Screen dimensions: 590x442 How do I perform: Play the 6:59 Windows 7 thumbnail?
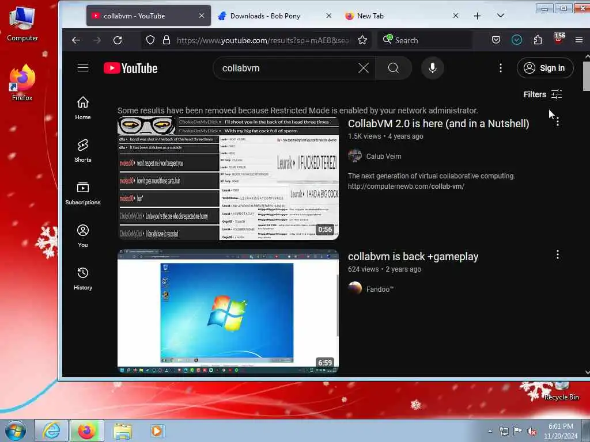pyautogui.click(x=228, y=311)
